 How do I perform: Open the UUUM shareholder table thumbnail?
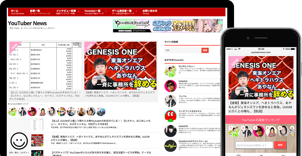46,66
